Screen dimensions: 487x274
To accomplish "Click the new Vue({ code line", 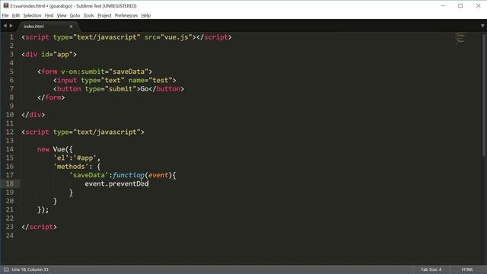I will (55, 149).
